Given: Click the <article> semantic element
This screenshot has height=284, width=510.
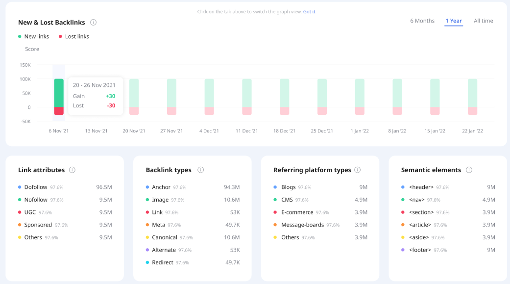Looking at the screenshot, I should tap(448, 225).
